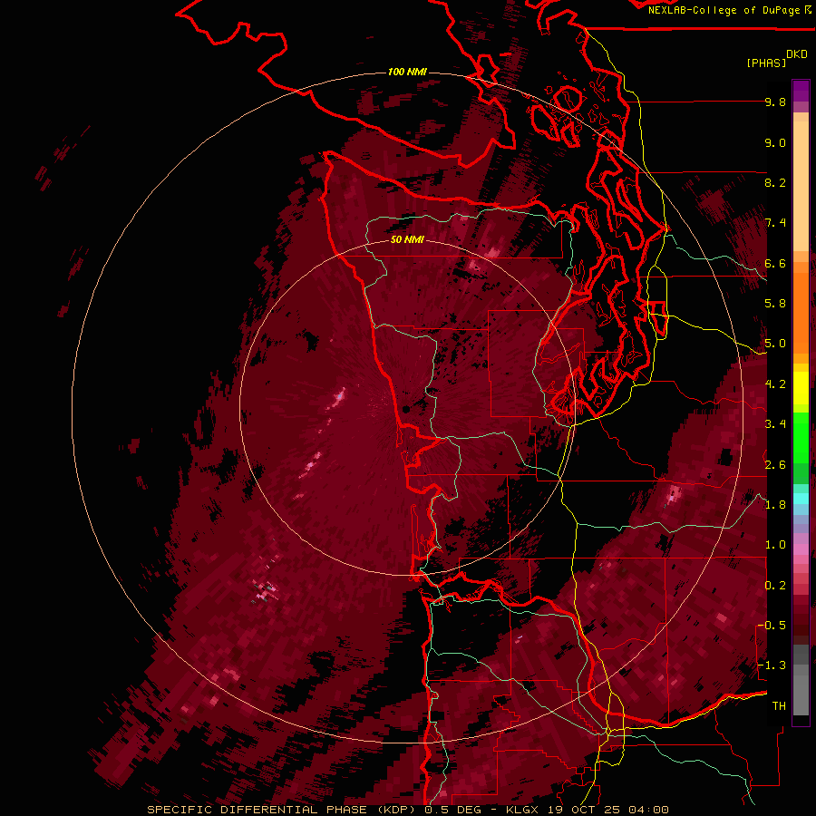
Task: Click the -1.3 value on color scale
Action: click(772, 665)
